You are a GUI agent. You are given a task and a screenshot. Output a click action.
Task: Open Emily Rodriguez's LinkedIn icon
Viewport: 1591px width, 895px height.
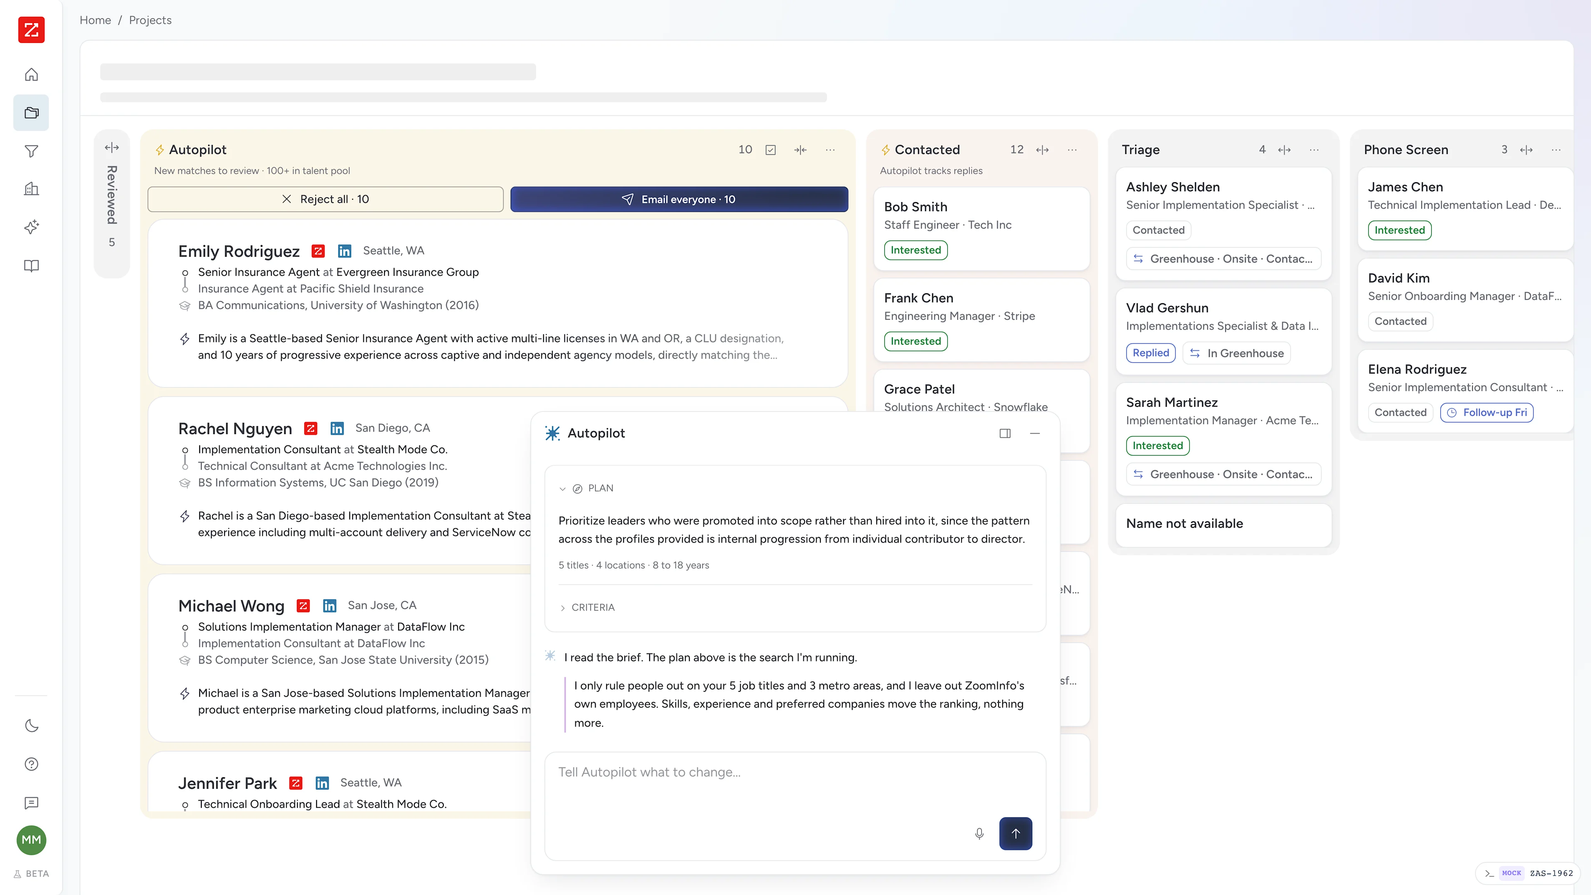coord(345,251)
